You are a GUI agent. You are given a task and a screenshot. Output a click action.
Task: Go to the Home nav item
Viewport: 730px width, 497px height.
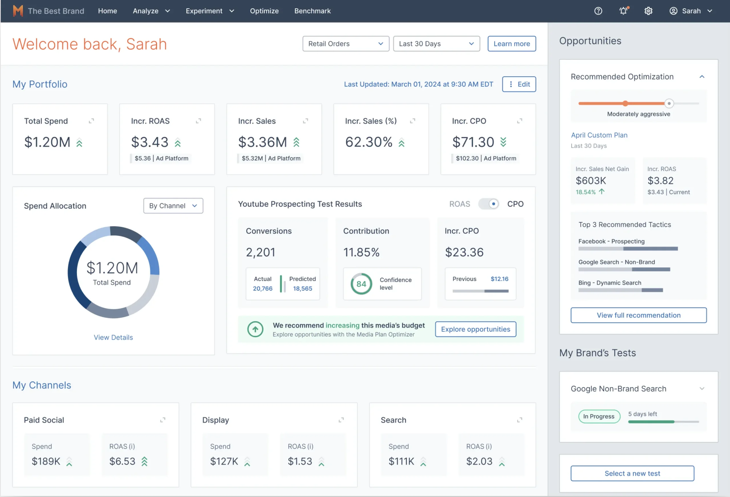click(108, 11)
